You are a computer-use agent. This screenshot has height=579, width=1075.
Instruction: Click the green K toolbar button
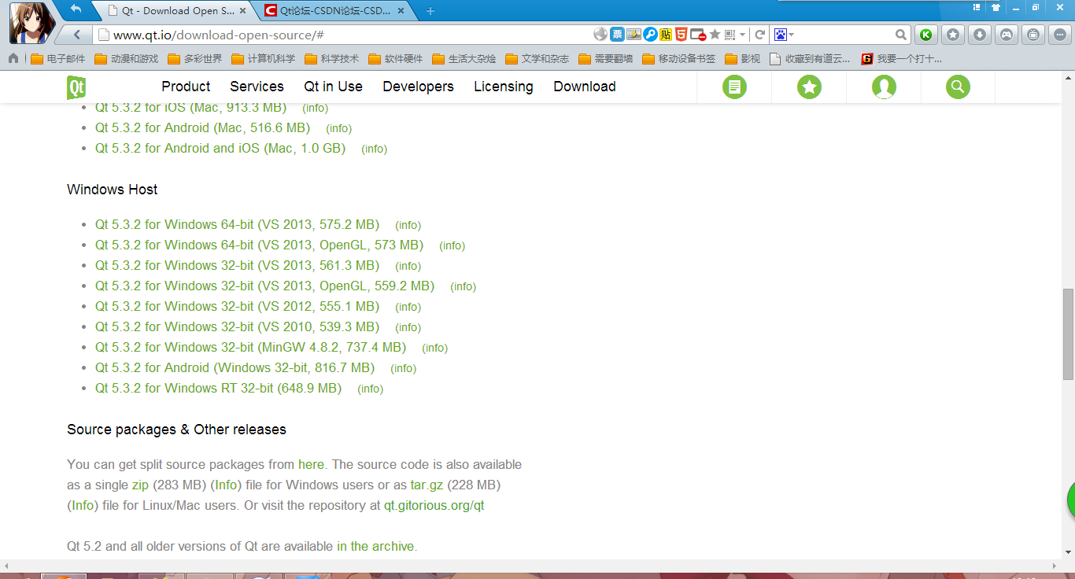[x=926, y=35]
